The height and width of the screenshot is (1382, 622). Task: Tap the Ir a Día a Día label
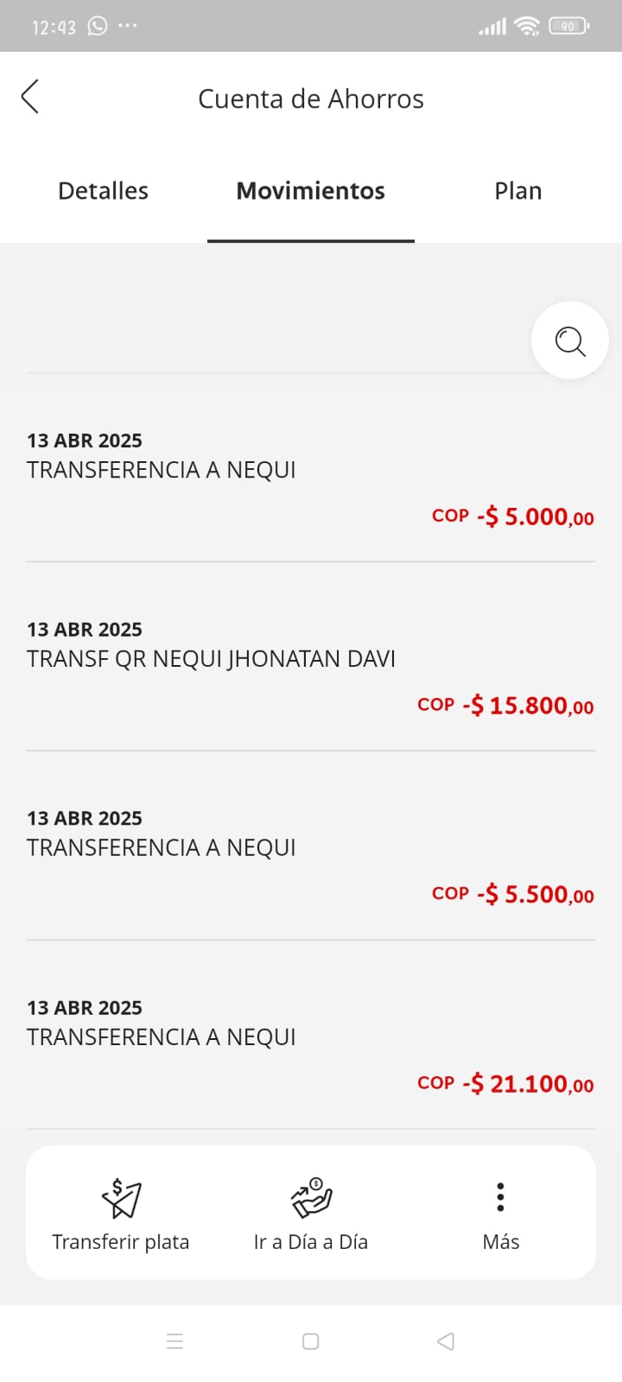(311, 1242)
